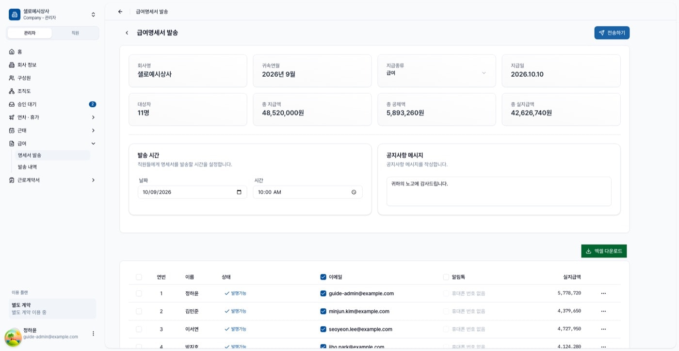Click the back chevron beside 급여명세서 발송 title

tap(127, 33)
